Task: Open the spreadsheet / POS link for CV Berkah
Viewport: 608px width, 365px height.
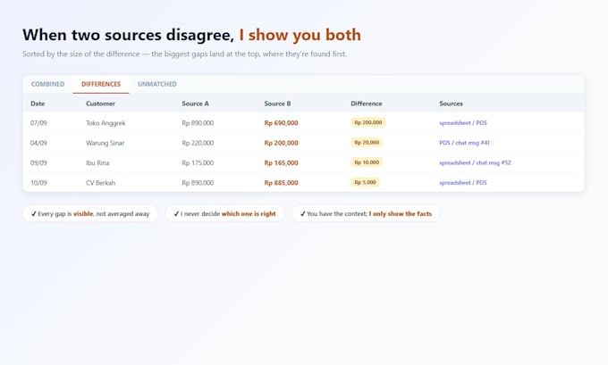Action: (x=463, y=182)
